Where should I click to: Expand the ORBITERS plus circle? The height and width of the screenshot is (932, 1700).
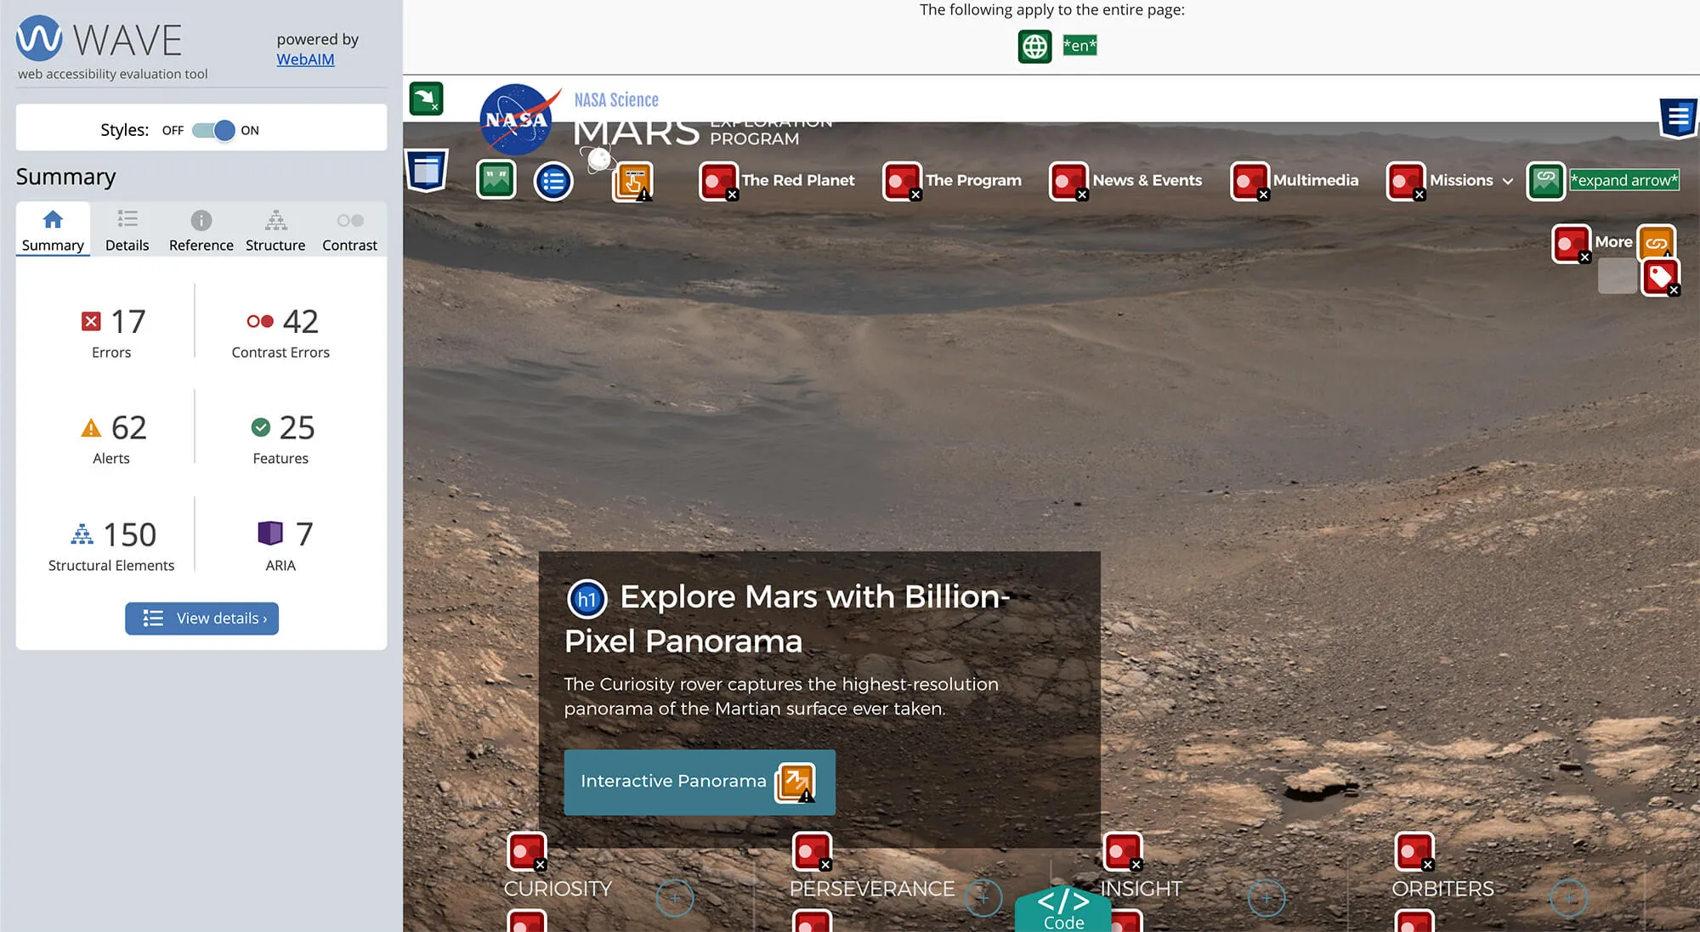(x=1569, y=898)
